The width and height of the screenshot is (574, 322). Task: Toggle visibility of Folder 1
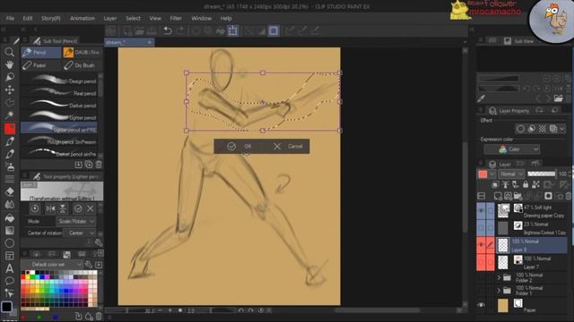click(x=481, y=291)
